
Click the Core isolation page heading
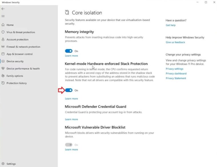pos(87,13)
